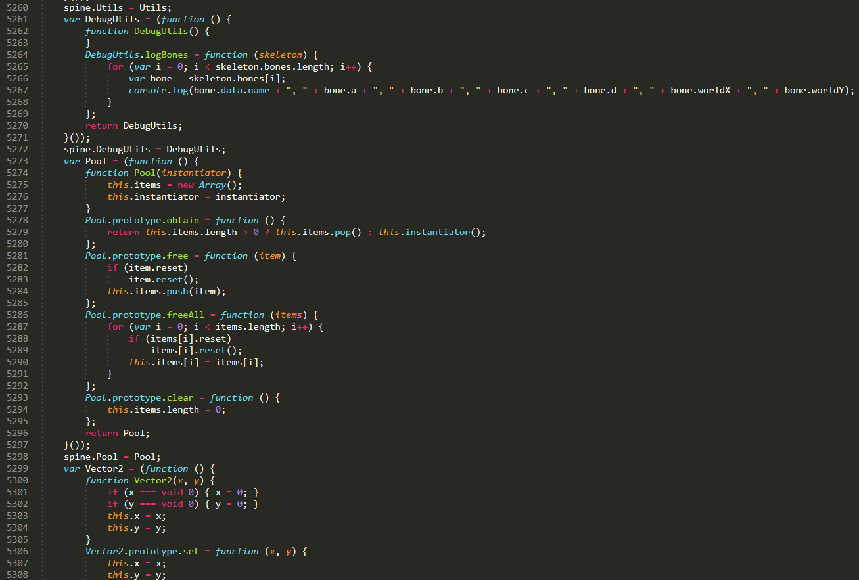859x580 pixels.
Task: Click the spine.Pool assignment line
Action: coord(112,457)
